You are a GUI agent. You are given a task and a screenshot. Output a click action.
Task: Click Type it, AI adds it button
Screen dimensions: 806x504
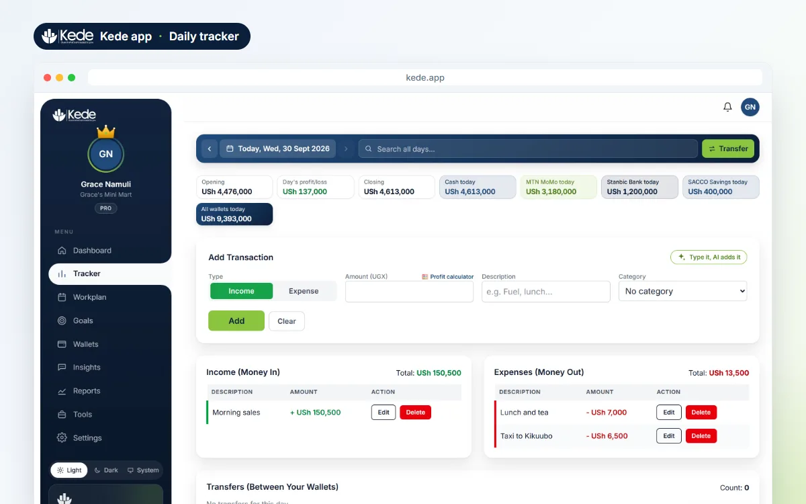(709, 257)
